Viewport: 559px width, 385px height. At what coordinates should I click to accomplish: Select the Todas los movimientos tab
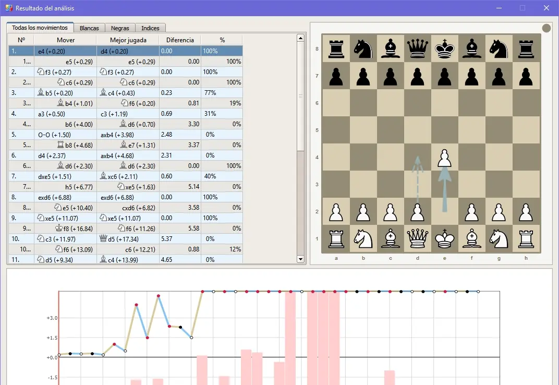[x=40, y=28]
